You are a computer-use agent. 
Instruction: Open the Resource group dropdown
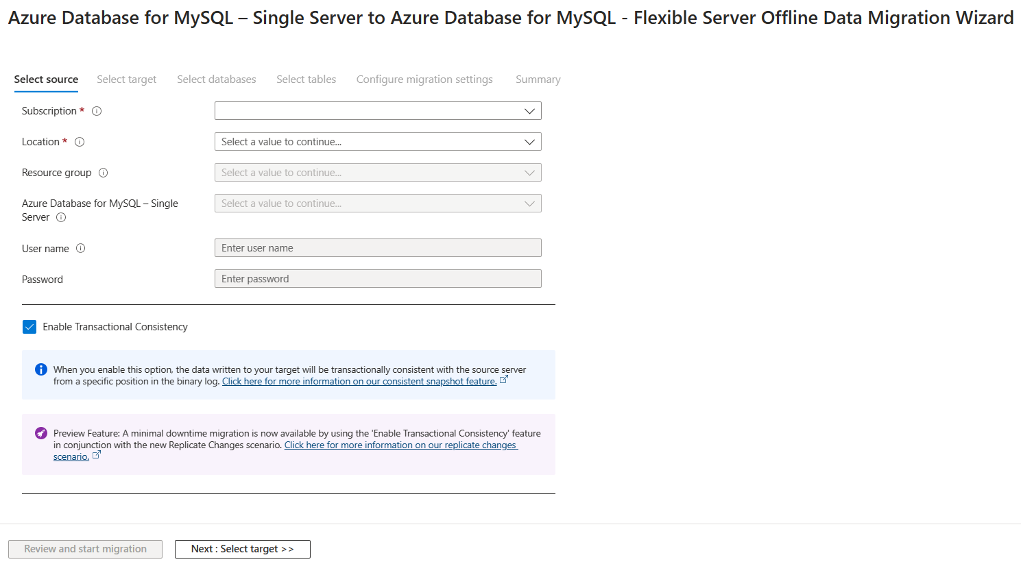pyautogui.click(x=378, y=173)
